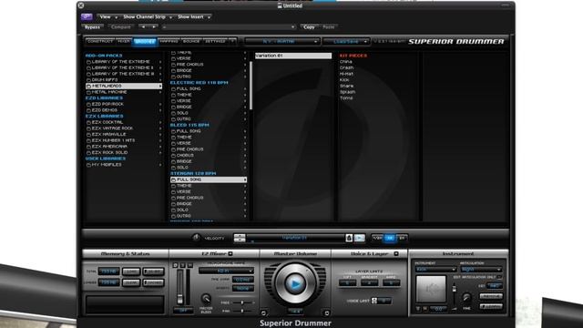Click the Load button in Memory & Status
Screen dimensions: 583x328
pos(131,272)
